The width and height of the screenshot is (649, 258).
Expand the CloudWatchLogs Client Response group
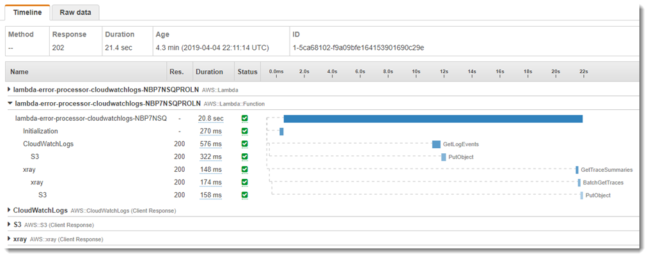click(x=10, y=210)
